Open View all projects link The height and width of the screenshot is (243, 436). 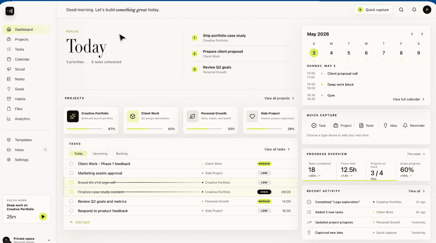279,98
